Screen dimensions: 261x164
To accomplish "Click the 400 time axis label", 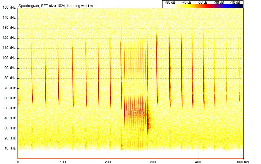I will [198, 162].
